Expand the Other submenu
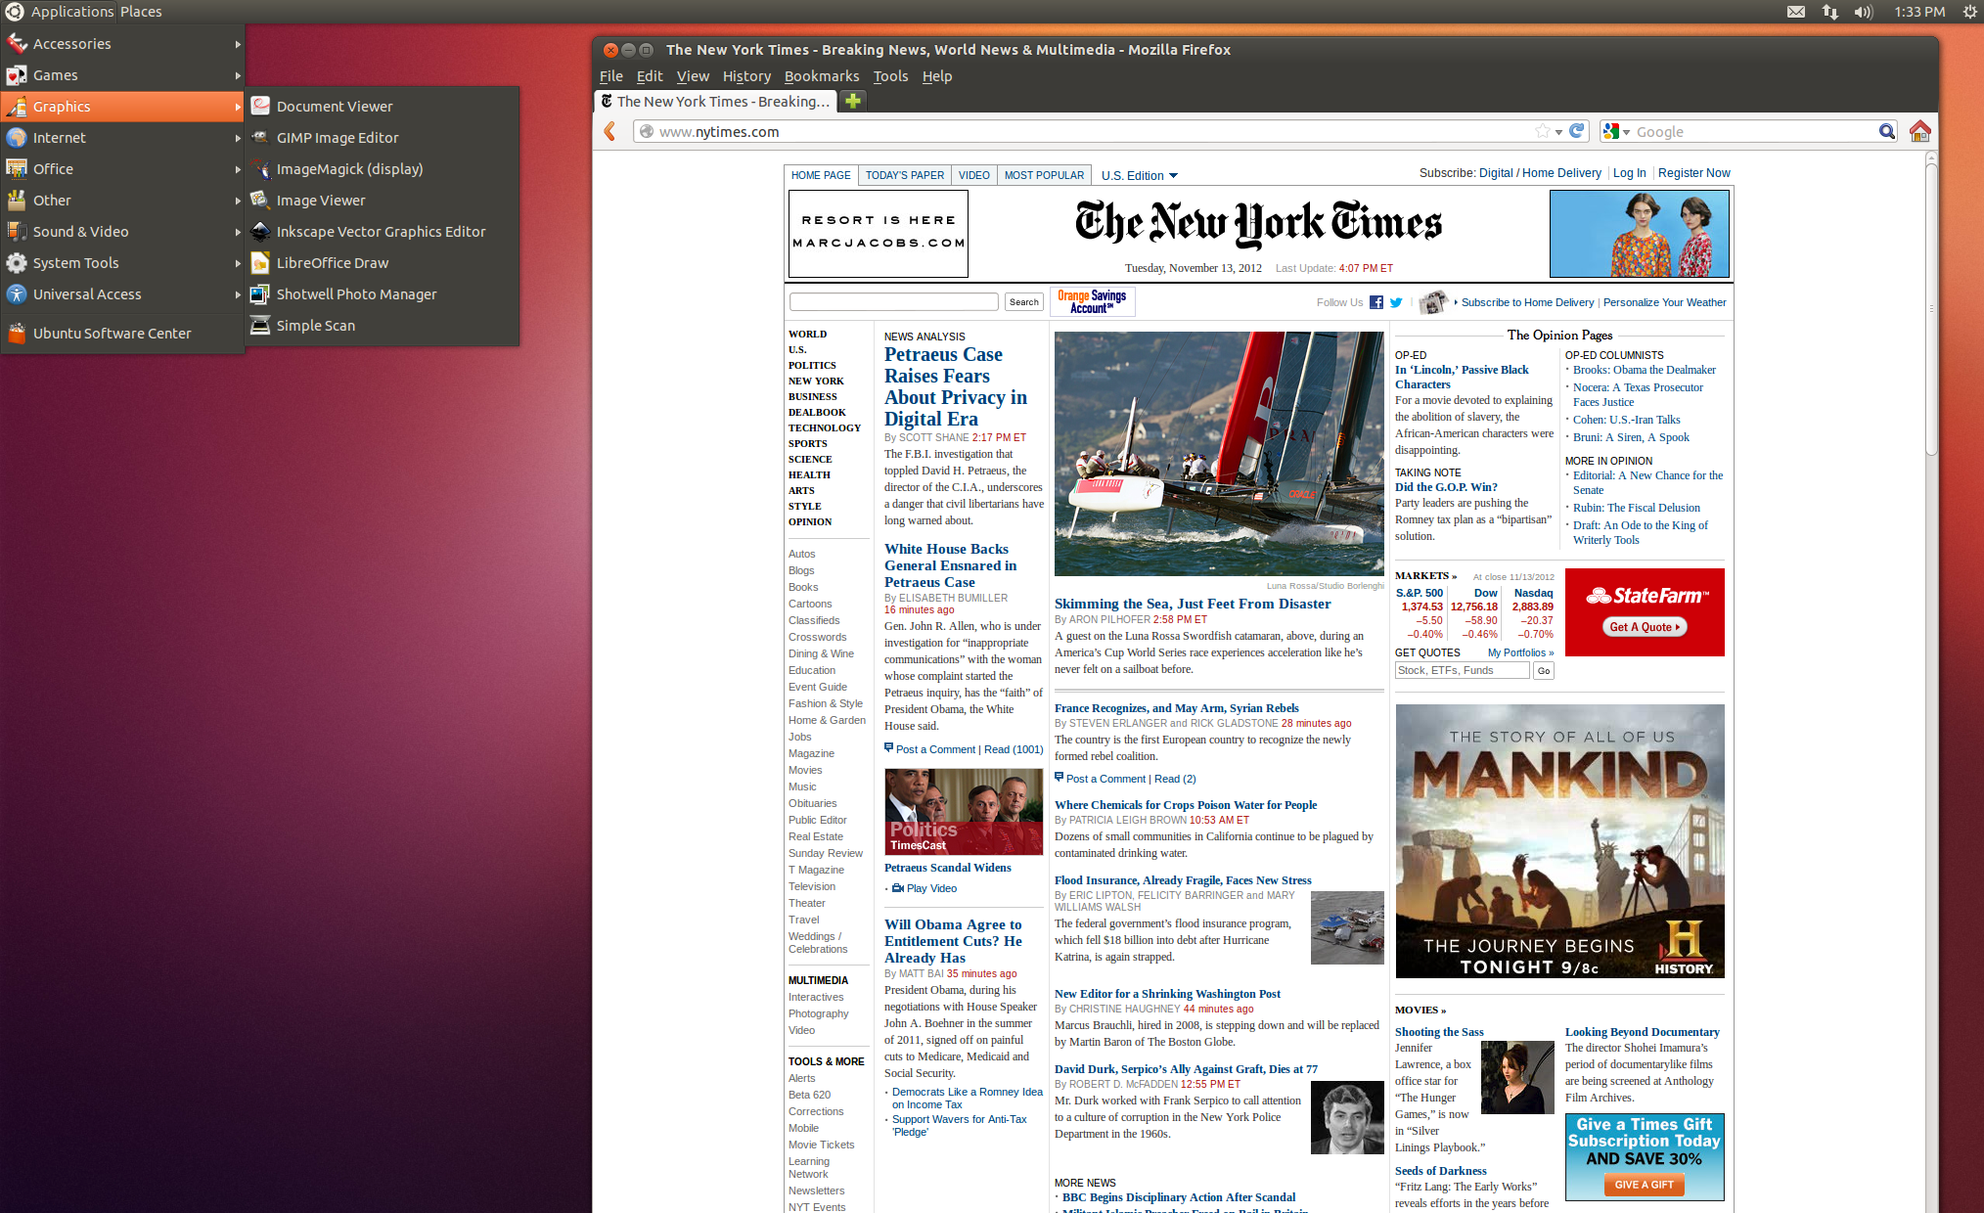The height and width of the screenshot is (1213, 1984). click(x=122, y=201)
